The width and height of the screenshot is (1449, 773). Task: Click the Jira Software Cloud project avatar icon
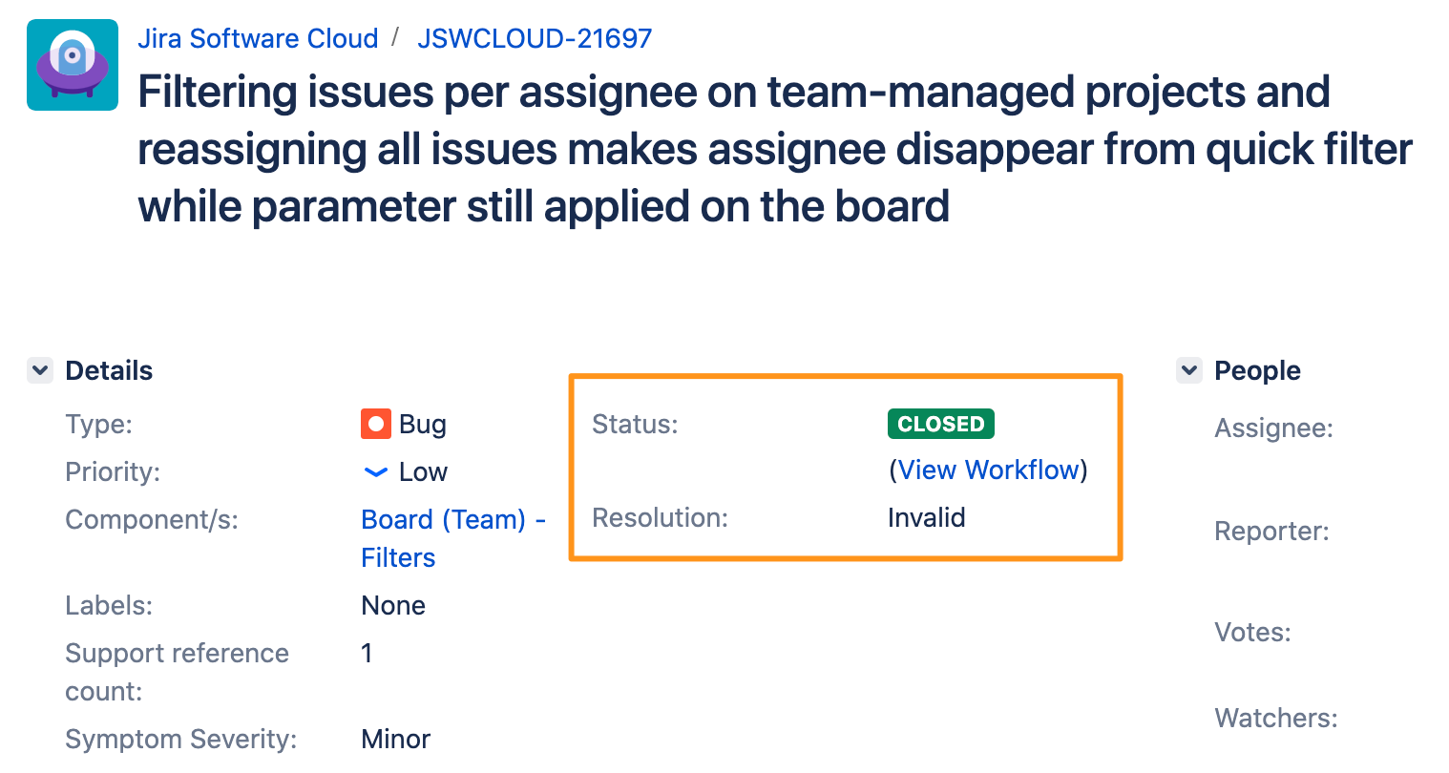point(73,65)
